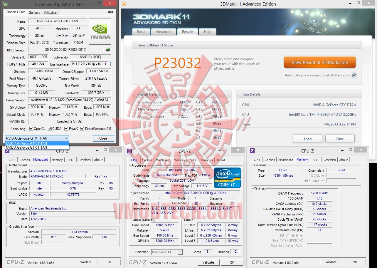Click the motherboard model RAMPAGE IV EXTREME
The height and width of the screenshot is (268, 377).
click(57, 176)
